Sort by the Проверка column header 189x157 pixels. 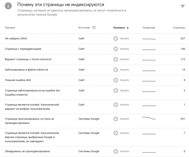point(119,28)
